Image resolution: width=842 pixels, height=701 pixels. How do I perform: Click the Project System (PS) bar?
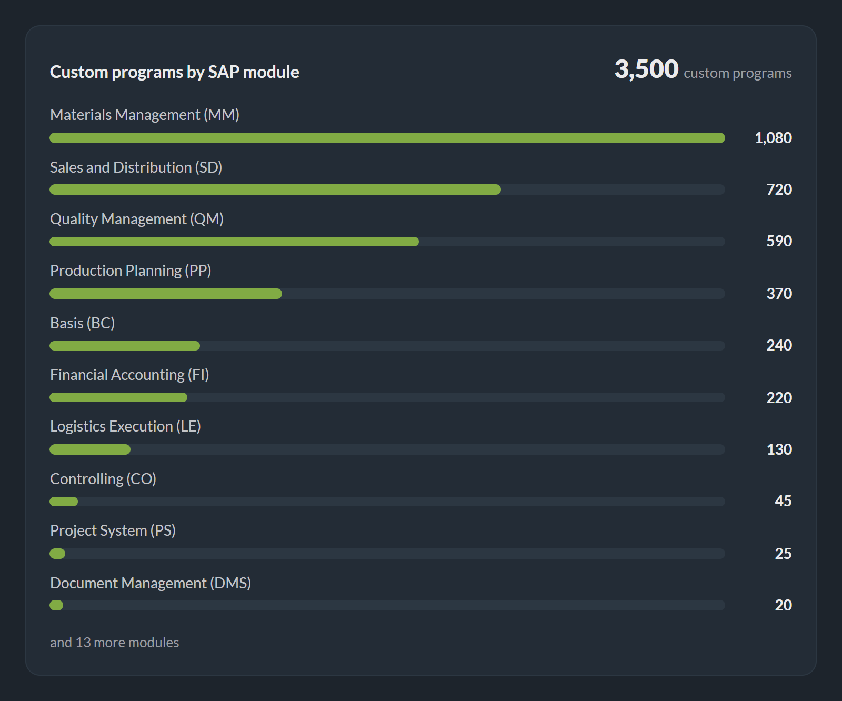click(387, 554)
